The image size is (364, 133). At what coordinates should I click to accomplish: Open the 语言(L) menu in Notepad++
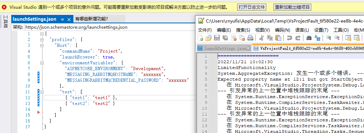tap(302, 30)
